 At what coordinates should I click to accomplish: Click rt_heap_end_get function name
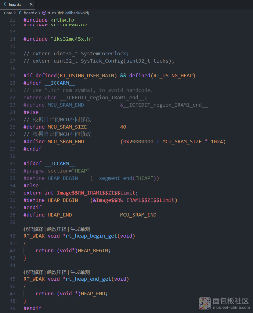click(x=89, y=279)
